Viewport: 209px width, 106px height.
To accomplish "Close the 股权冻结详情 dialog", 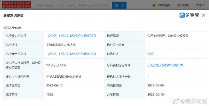I will 204,15.
